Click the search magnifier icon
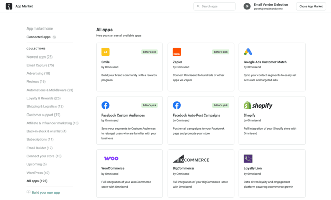331x200 pixels. coord(198,6)
